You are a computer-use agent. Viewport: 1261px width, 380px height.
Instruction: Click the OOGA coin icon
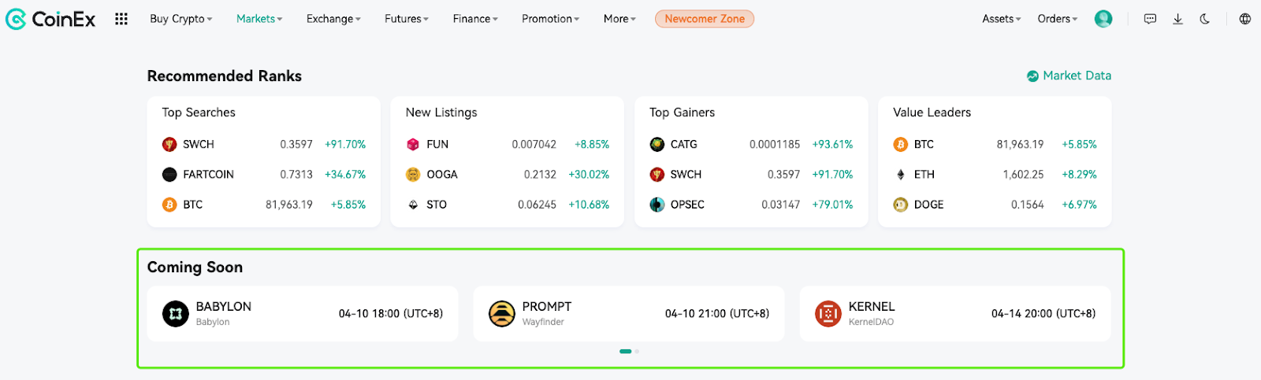[x=413, y=175]
